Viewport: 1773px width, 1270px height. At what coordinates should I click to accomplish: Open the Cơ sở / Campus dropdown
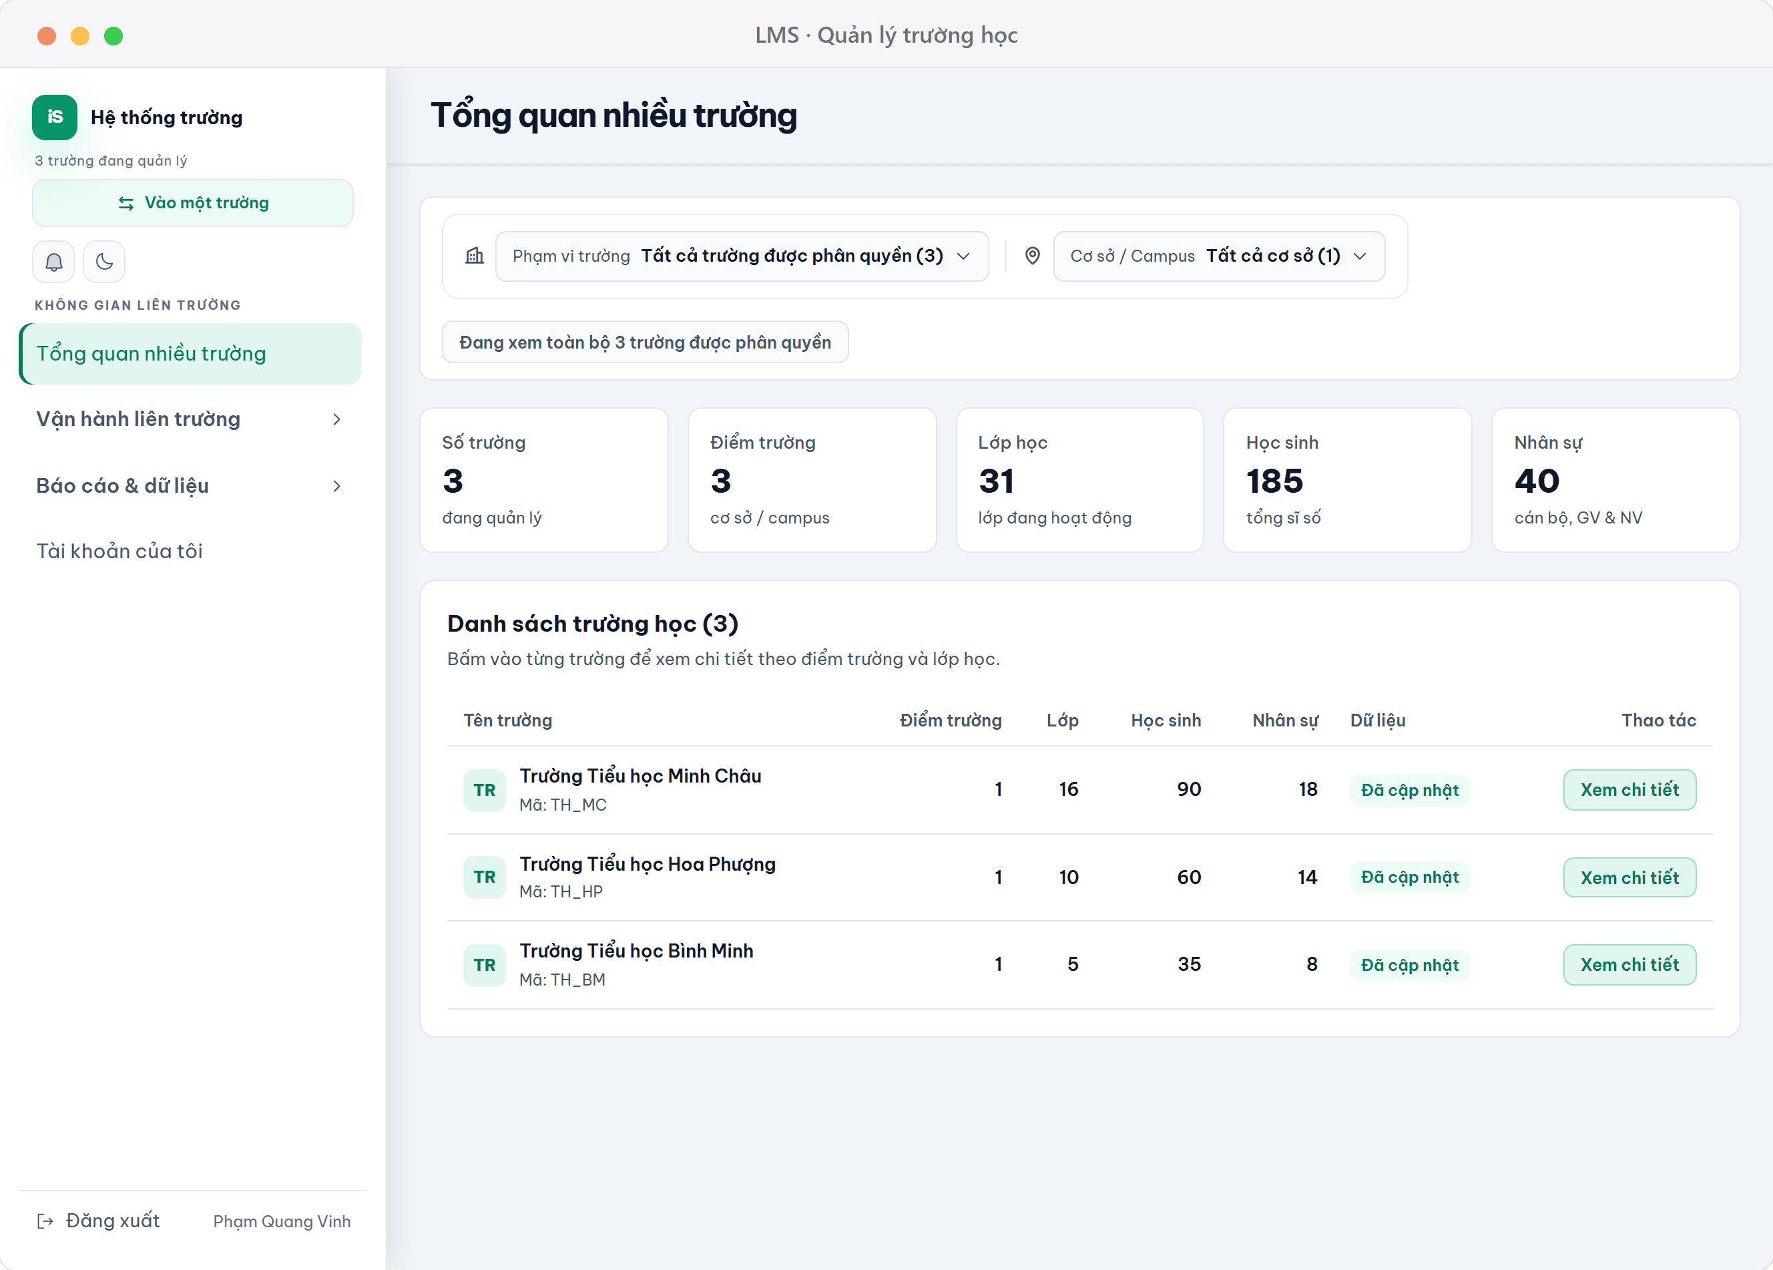1219,256
